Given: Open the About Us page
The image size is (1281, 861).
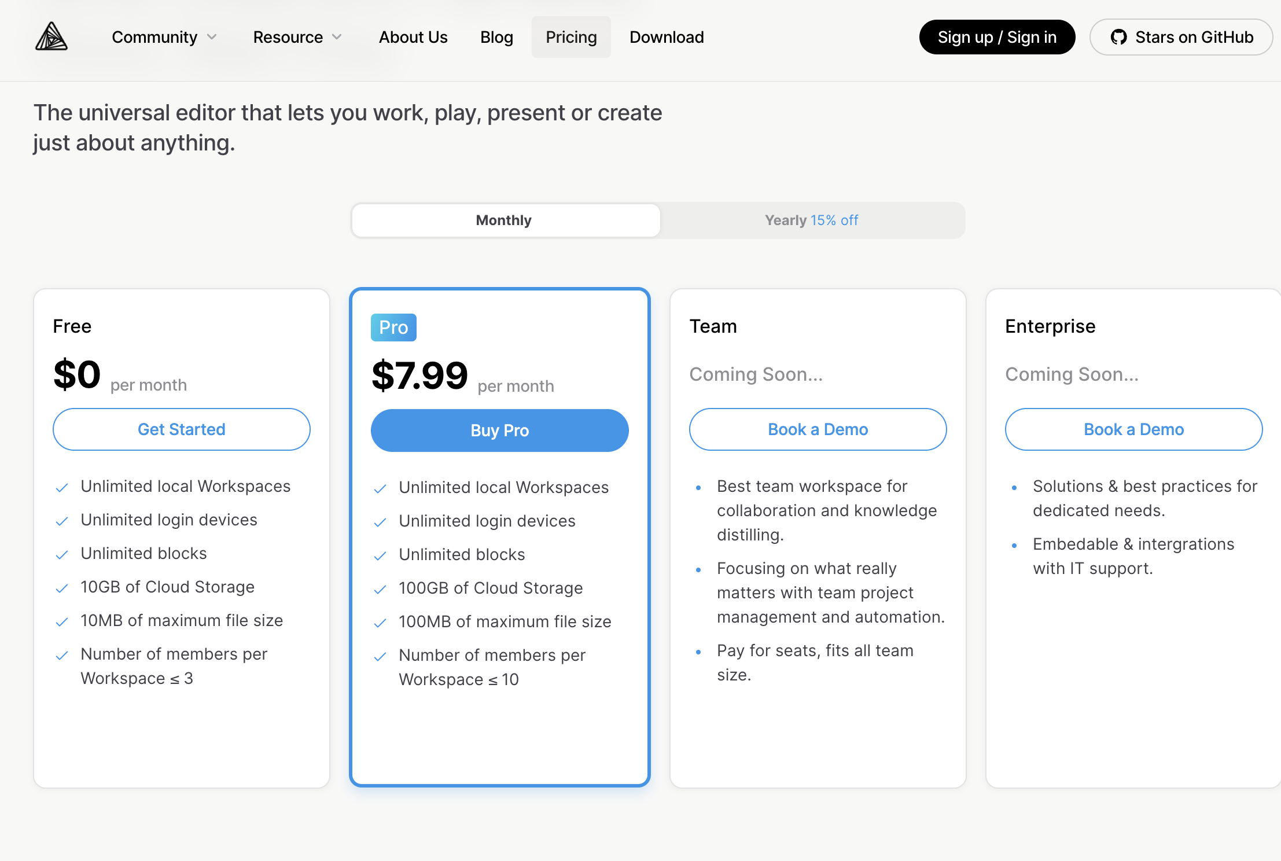Looking at the screenshot, I should click(413, 36).
